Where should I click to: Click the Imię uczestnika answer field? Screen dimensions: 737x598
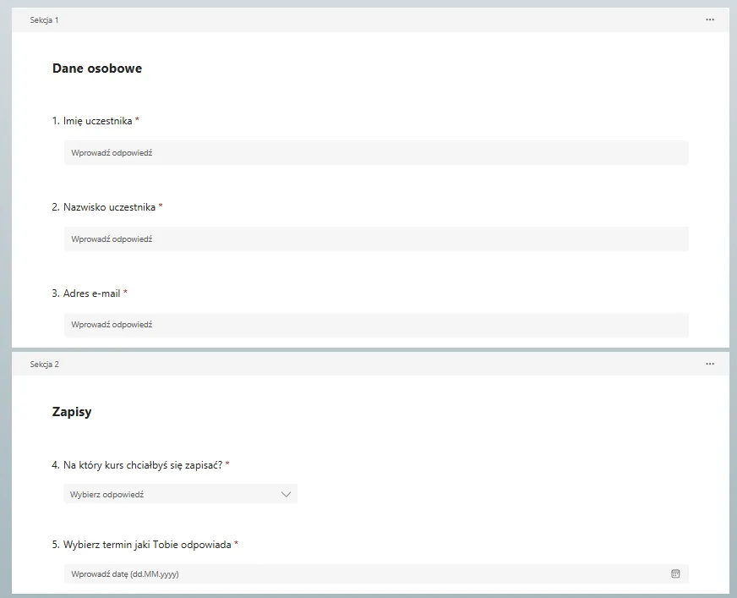tap(376, 153)
